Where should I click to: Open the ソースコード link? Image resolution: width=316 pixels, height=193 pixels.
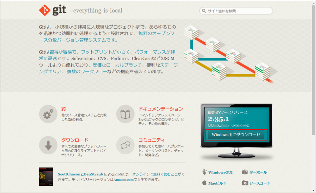(260, 183)
